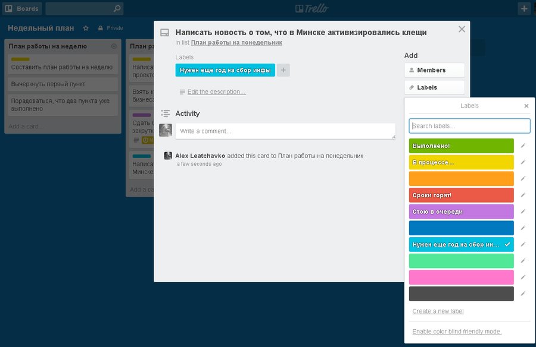Click the Members button under Add
Screen dimensions: 536x347
pyautogui.click(x=435, y=70)
